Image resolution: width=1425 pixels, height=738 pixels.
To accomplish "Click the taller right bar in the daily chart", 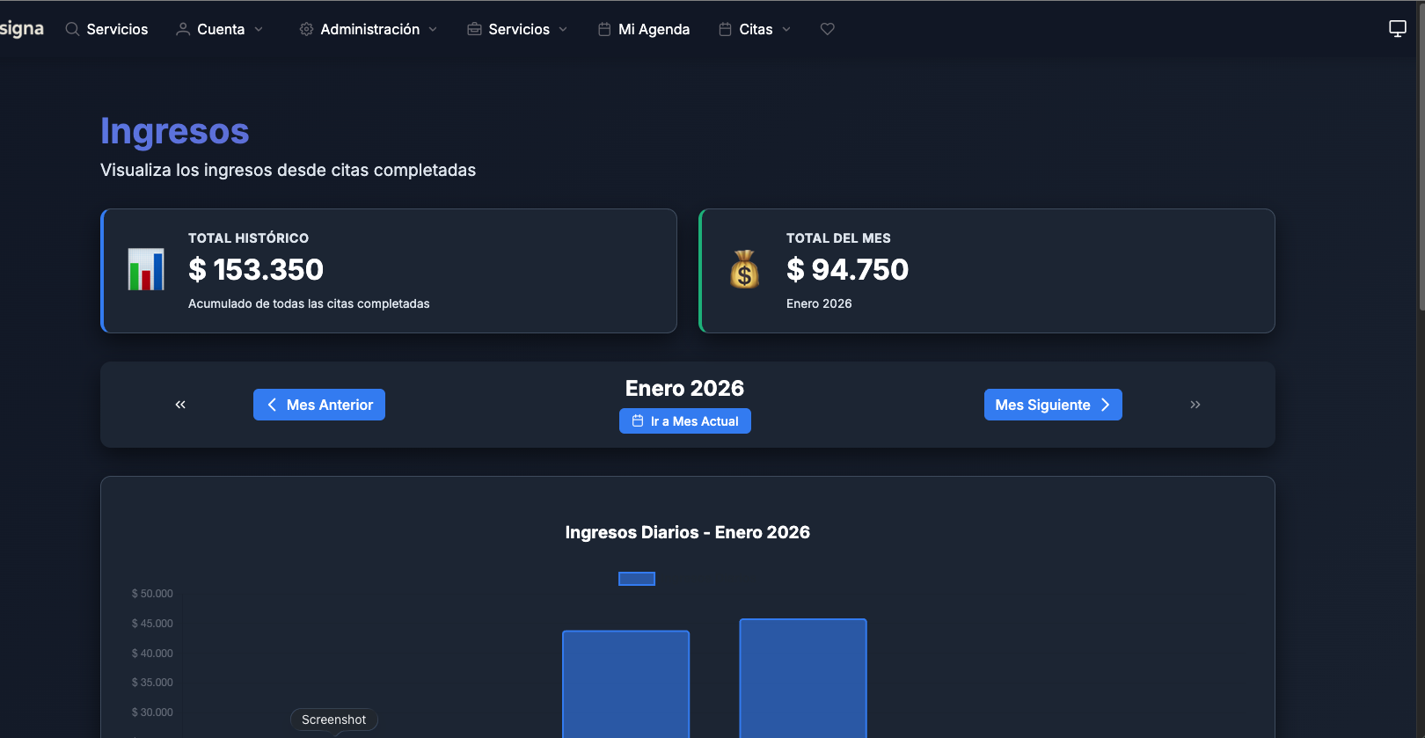I will click(x=803, y=678).
